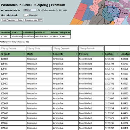The image size is (130, 130).
Task: Click latitude value 52.35767
Action: (x=109, y=113)
